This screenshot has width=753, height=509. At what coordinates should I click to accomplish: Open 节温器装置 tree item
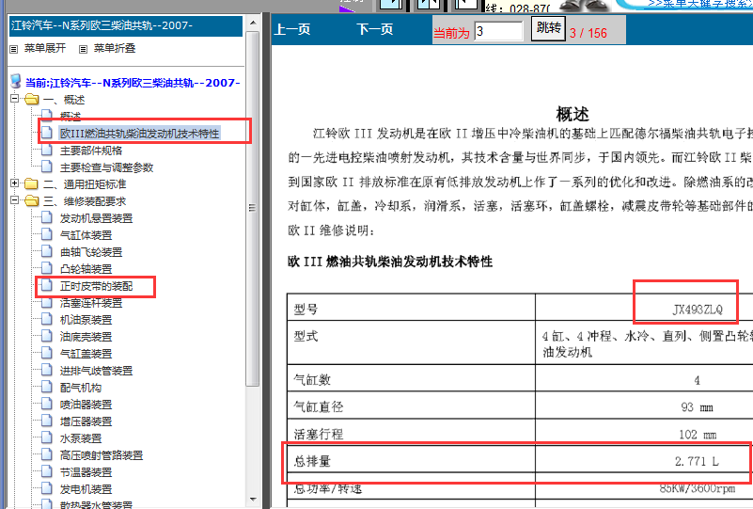pyautogui.click(x=86, y=472)
